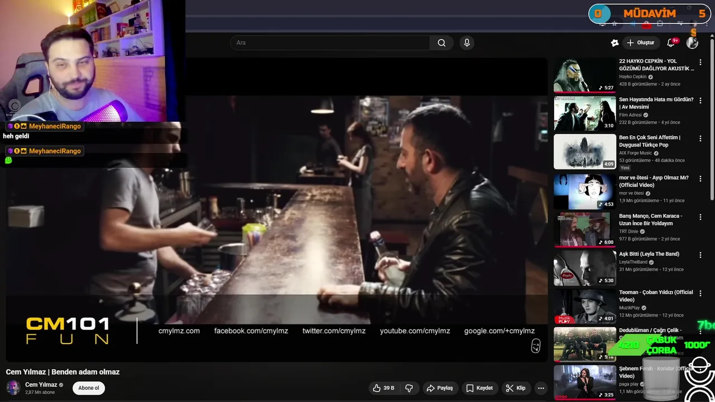Open title Barış Manço, Cem Karaca - Uzun İnce

[x=651, y=219]
